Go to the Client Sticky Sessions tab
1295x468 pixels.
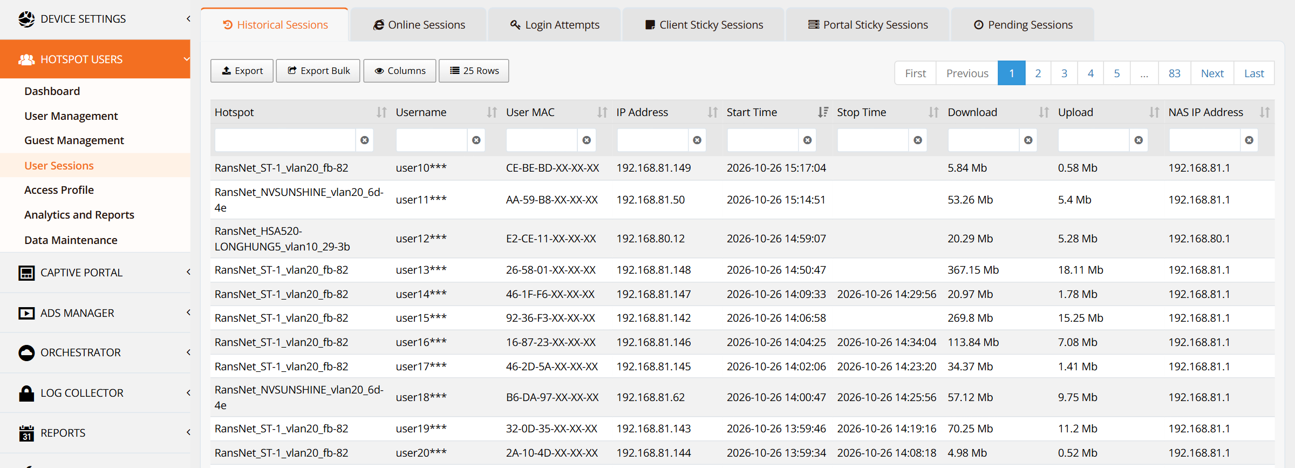[x=704, y=25]
